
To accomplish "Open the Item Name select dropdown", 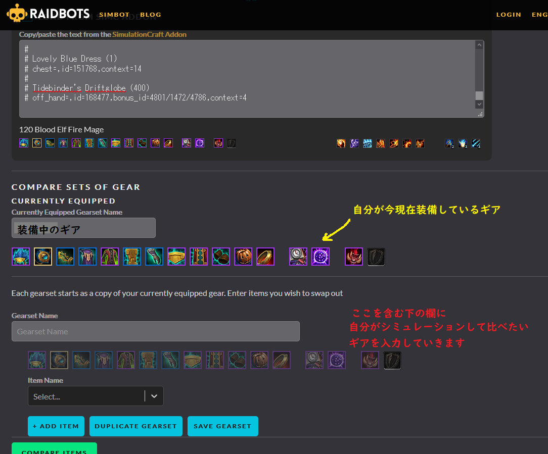I will (96, 396).
